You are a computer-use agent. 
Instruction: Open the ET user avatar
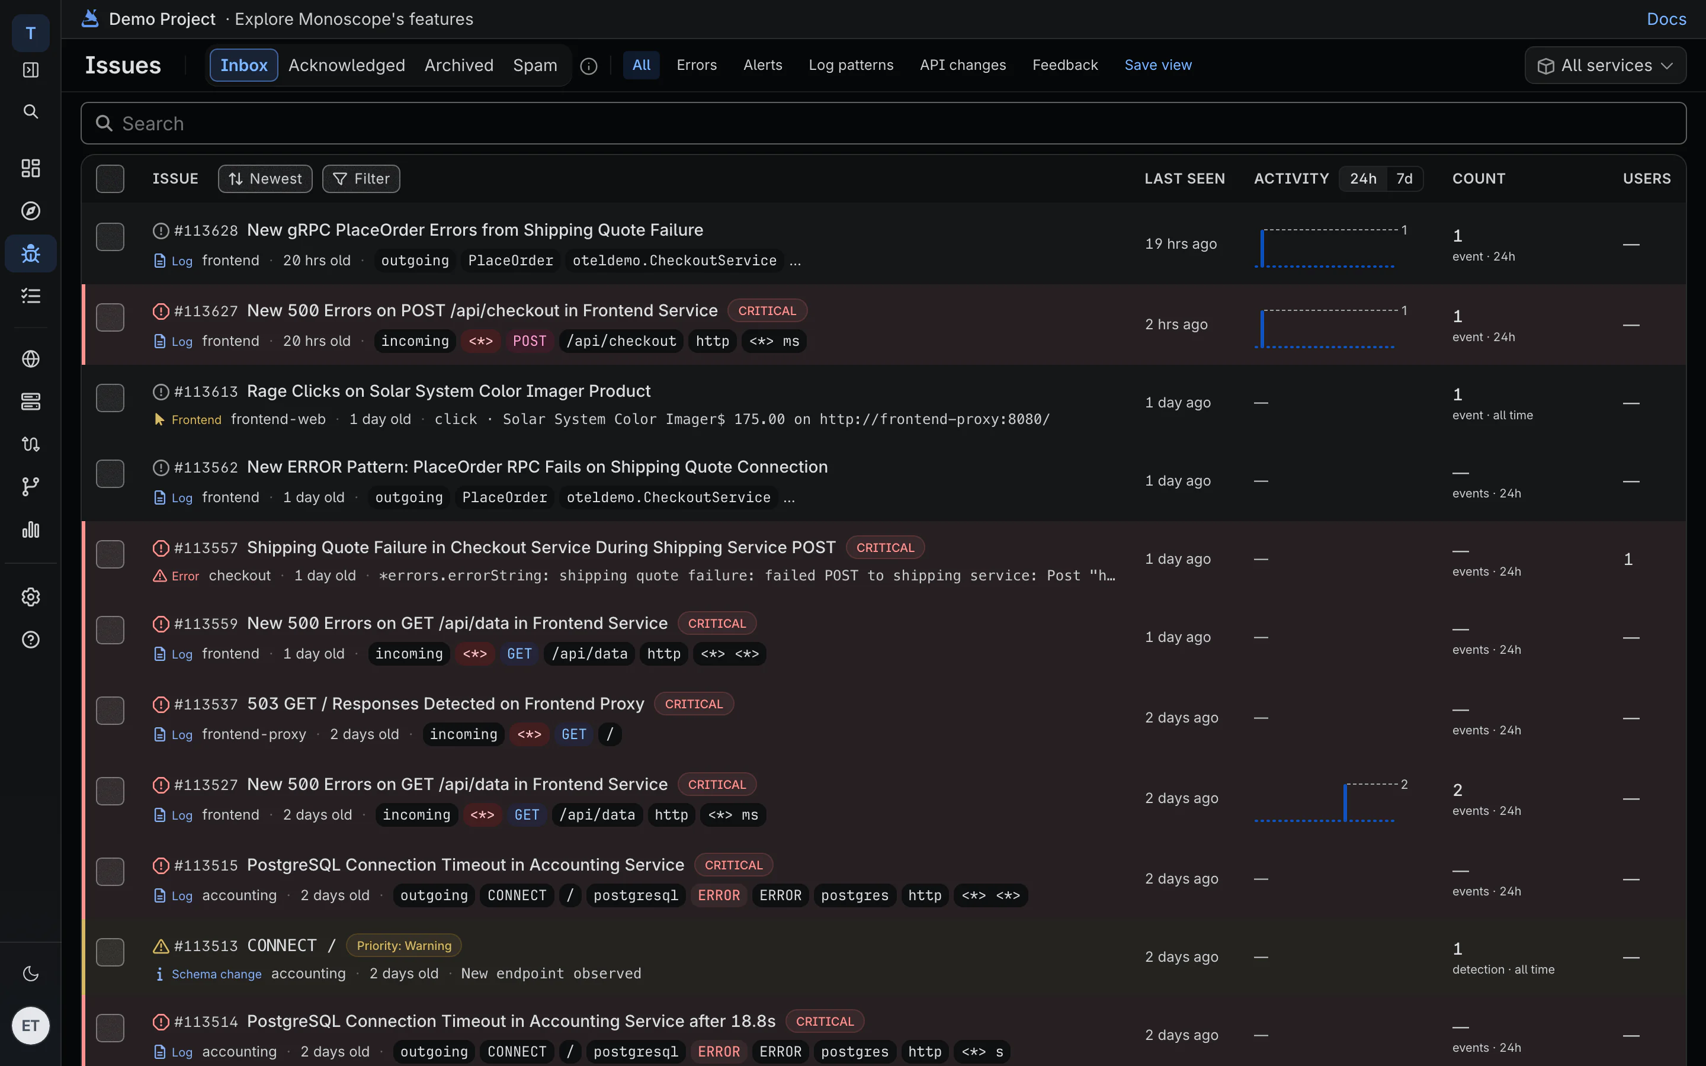[30, 1026]
